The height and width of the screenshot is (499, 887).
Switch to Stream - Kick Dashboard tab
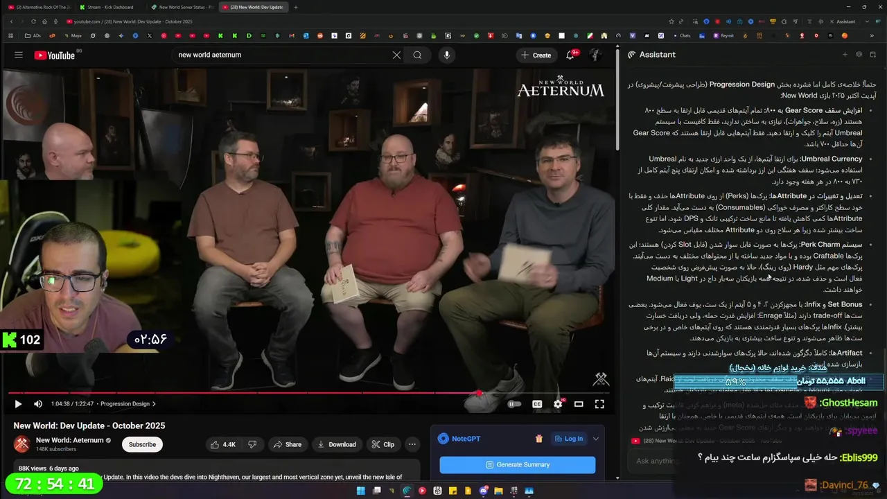point(110,7)
